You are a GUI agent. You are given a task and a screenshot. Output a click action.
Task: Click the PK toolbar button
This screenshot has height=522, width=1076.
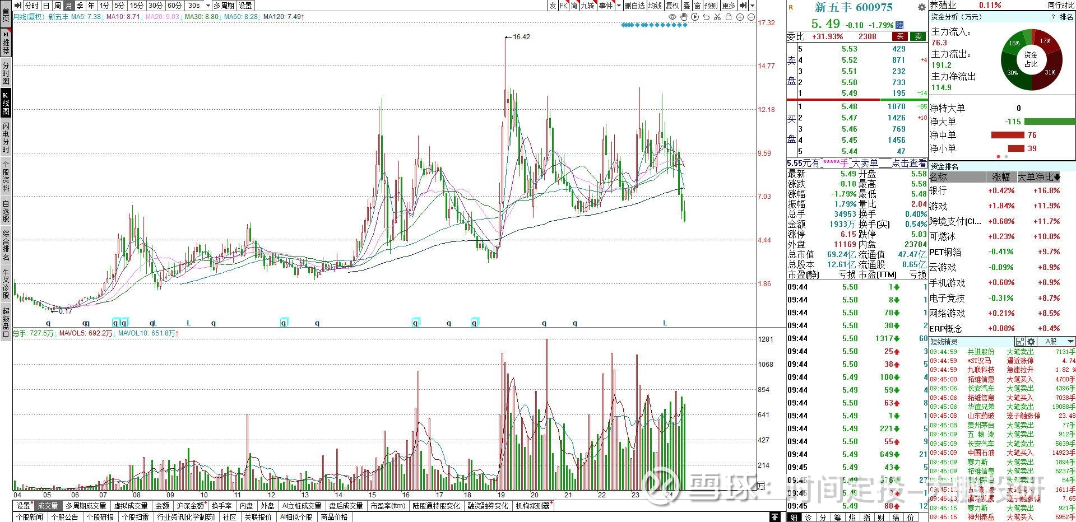point(563,6)
